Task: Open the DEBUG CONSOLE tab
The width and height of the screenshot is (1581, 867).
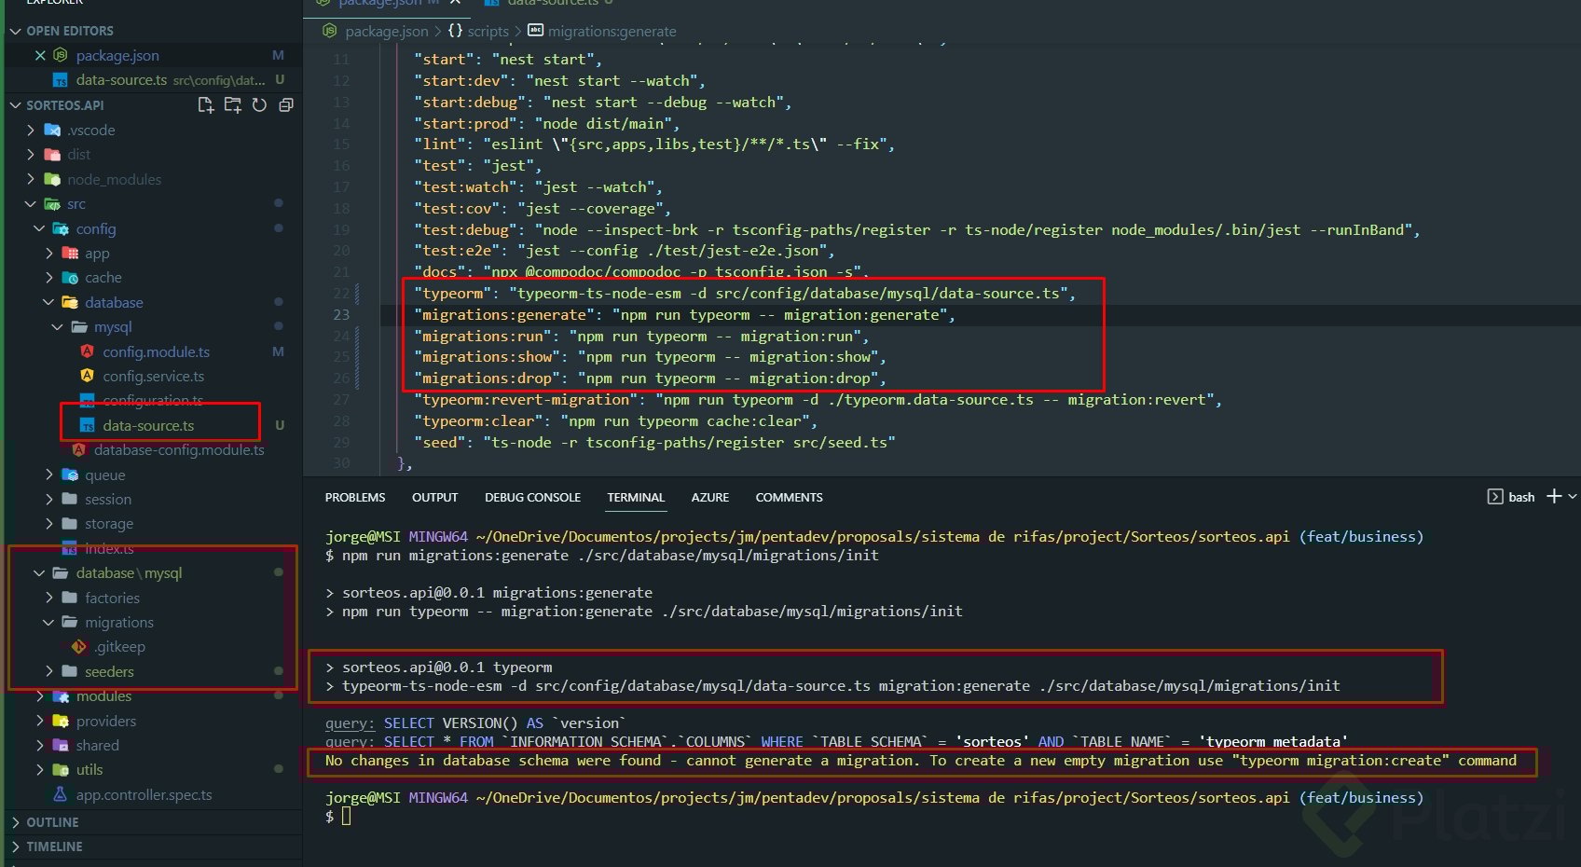Action: [533, 497]
